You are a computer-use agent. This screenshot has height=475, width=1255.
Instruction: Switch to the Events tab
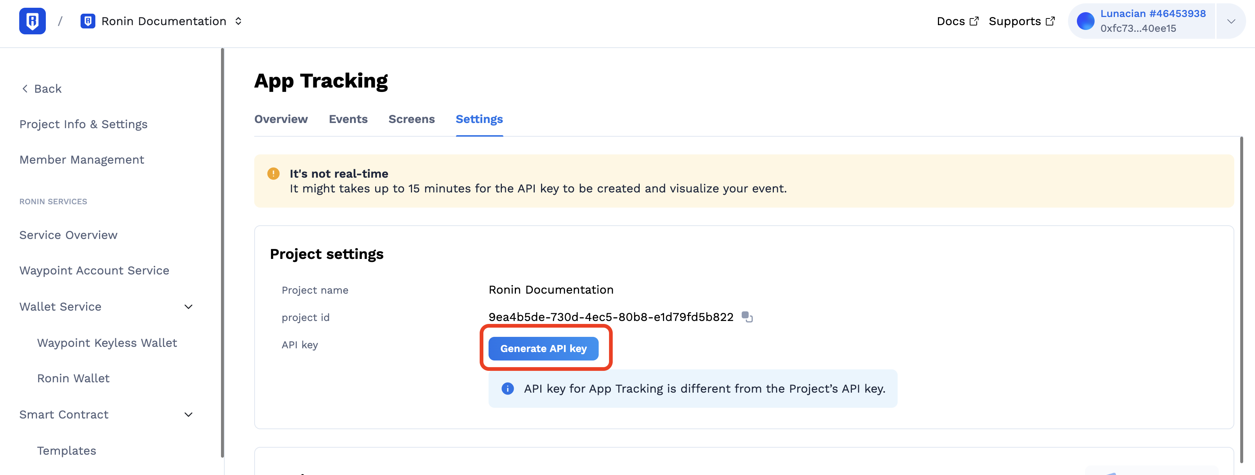pos(348,119)
